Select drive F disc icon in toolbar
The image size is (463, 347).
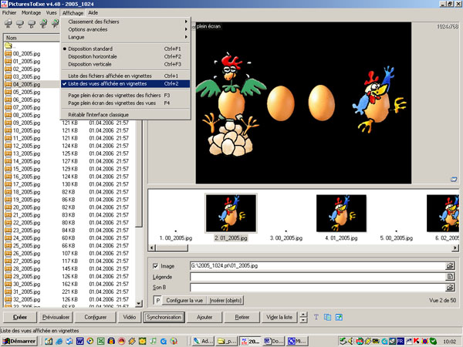click(x=56, y=24)
